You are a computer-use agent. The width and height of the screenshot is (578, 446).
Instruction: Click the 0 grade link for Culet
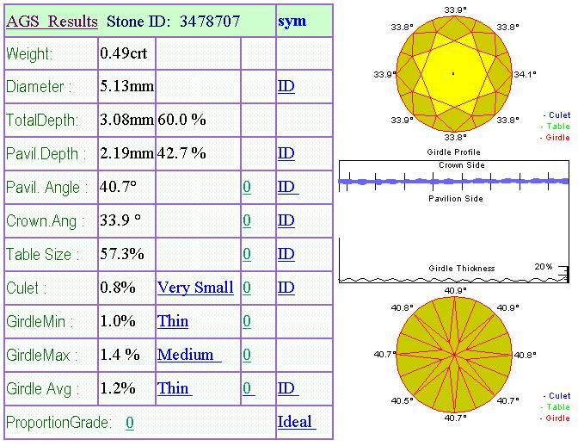click(247, 288)
